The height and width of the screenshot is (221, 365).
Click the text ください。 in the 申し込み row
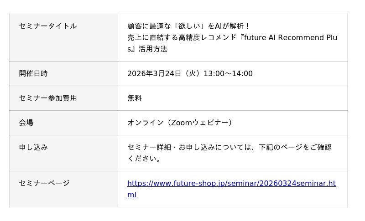pyautogui.click(x=144, y=159)
